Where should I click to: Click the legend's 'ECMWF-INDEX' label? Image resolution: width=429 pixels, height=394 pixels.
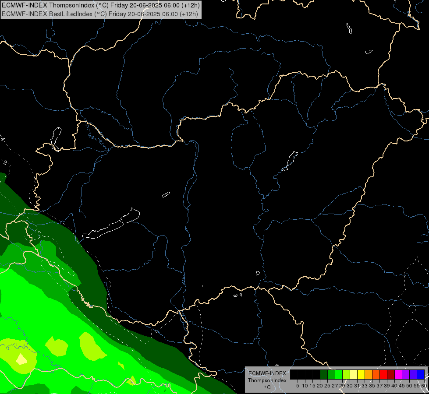pyautogui.click(x=267, y=373)
